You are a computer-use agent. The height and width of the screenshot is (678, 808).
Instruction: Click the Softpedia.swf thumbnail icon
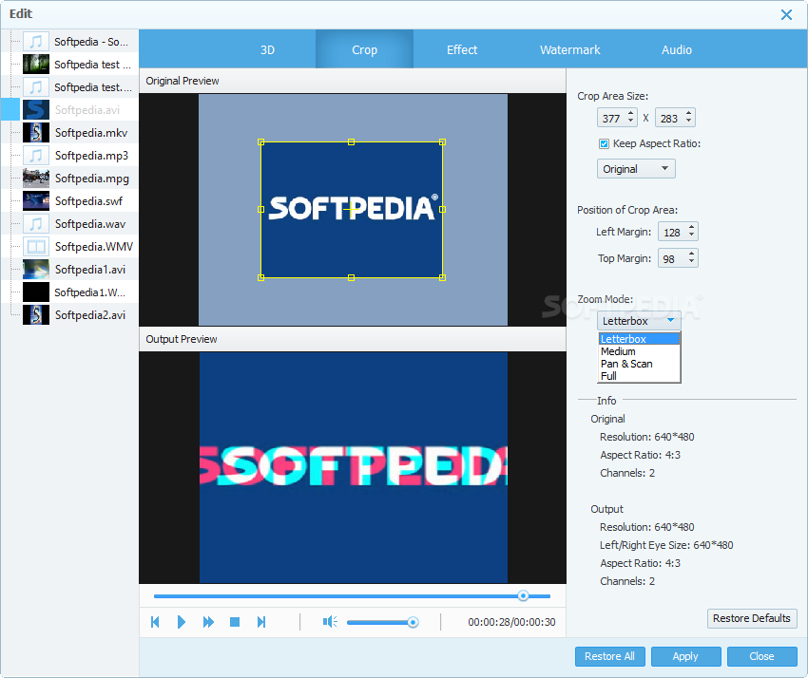pos(36,200)
